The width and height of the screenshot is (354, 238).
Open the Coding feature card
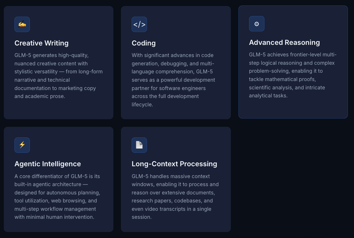(176, 62)
